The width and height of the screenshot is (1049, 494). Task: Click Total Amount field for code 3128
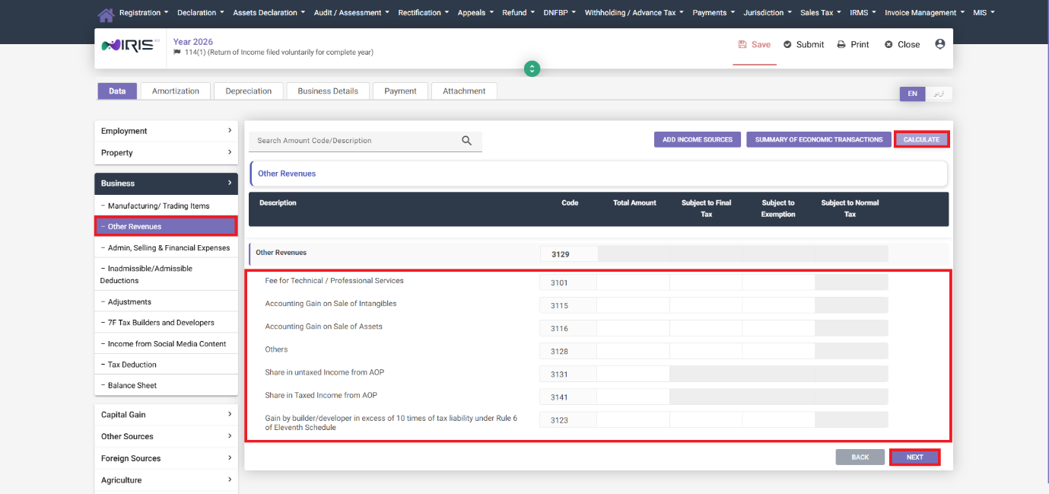tap(633, 351)
